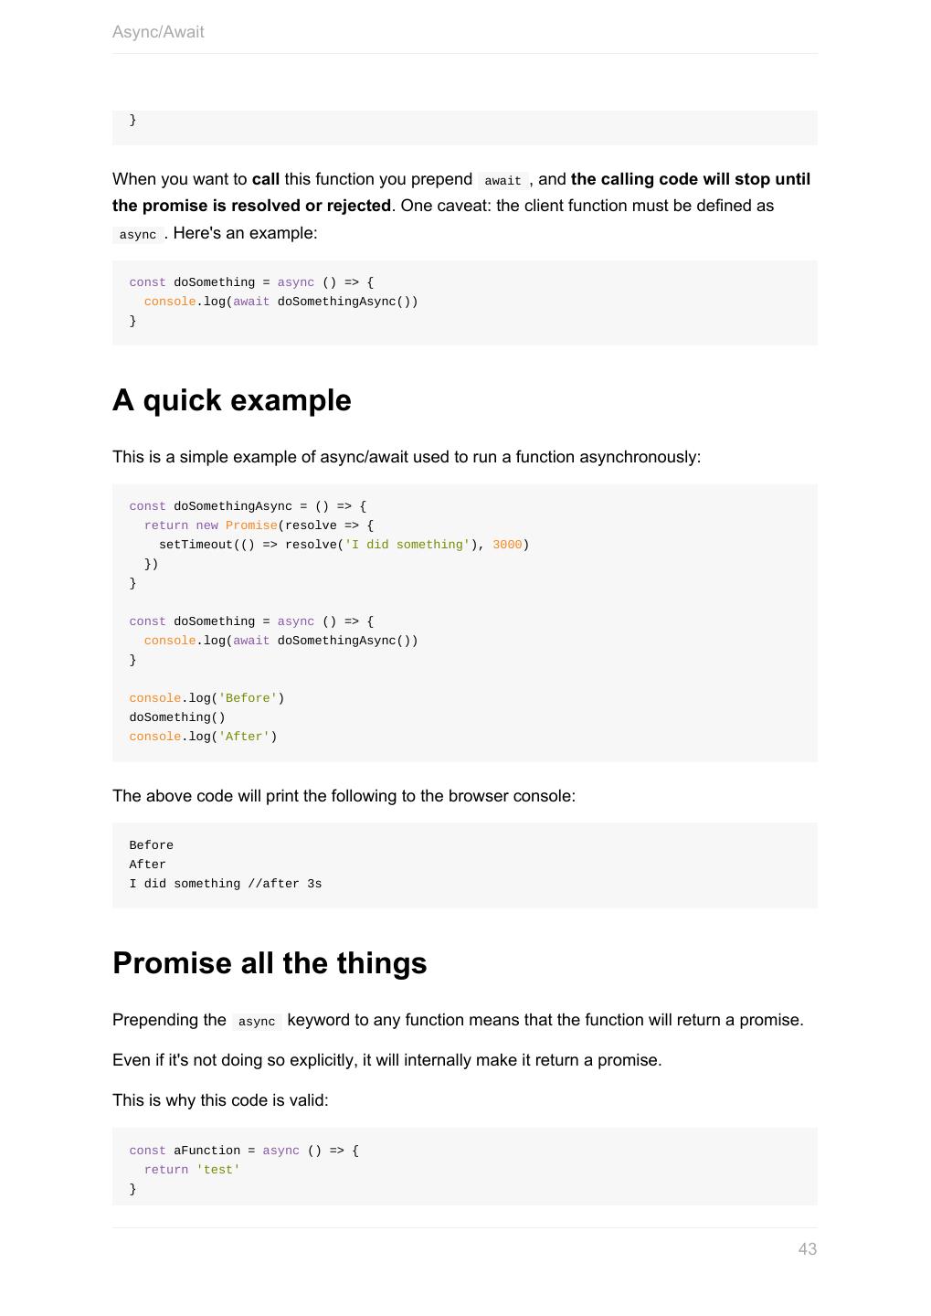This screenshot has height=1316, width=931.
Task: Click the sentence starting "Even if it's not doing"
Action: click(386, 1060)
